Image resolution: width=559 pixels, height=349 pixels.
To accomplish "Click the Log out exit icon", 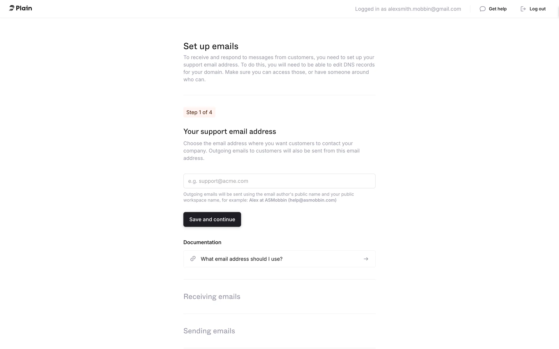I will 523,9.
